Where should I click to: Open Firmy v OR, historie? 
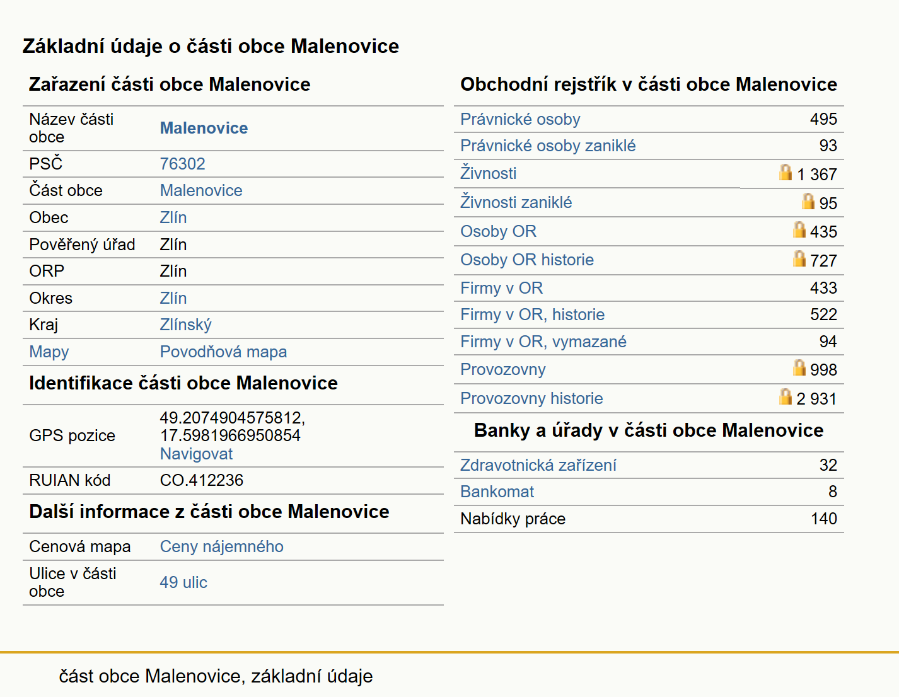tap(532, 314)
